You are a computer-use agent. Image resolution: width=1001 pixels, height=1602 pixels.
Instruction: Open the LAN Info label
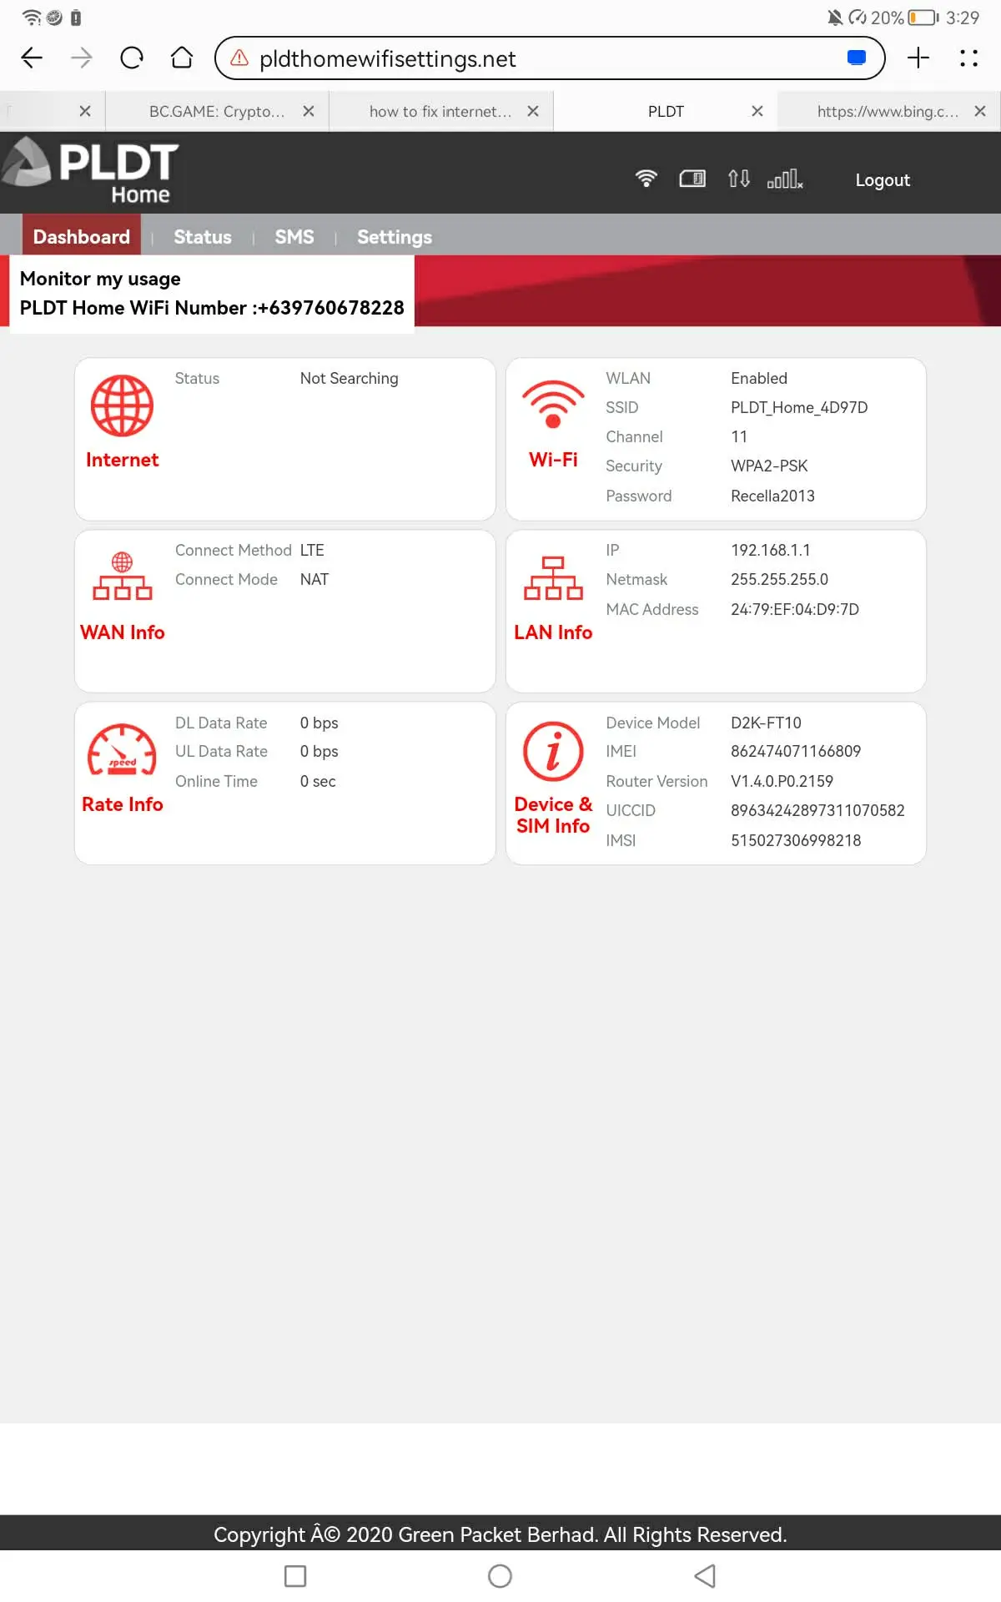[553, 632]
